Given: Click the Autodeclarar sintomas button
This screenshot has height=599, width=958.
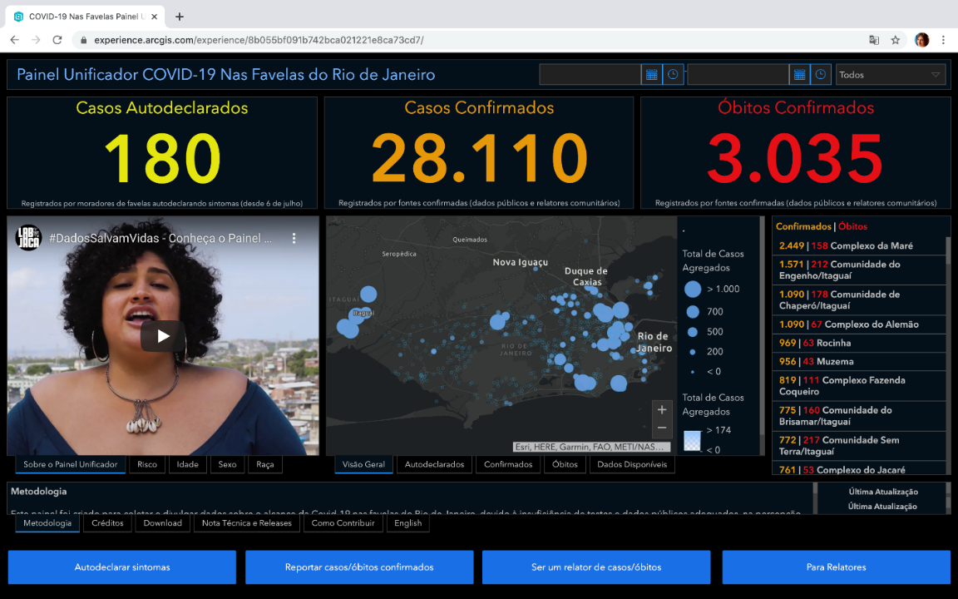Looking at the screenshot, I should [122, 567].
